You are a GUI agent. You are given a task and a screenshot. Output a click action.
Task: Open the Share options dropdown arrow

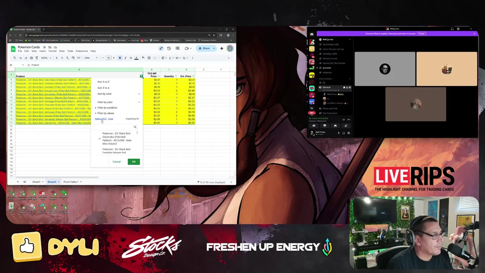pyautogui.click(x=214, y=49)
